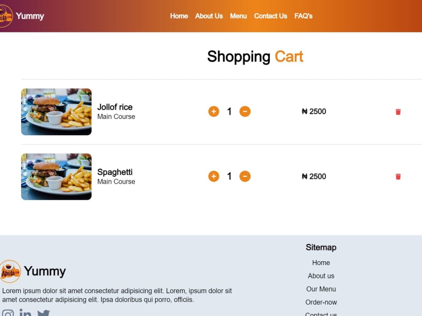Increase Jollof rice quantity with plus icon
Image resolution: width=422 pixels, height=316 pixels.
(214, 112)
